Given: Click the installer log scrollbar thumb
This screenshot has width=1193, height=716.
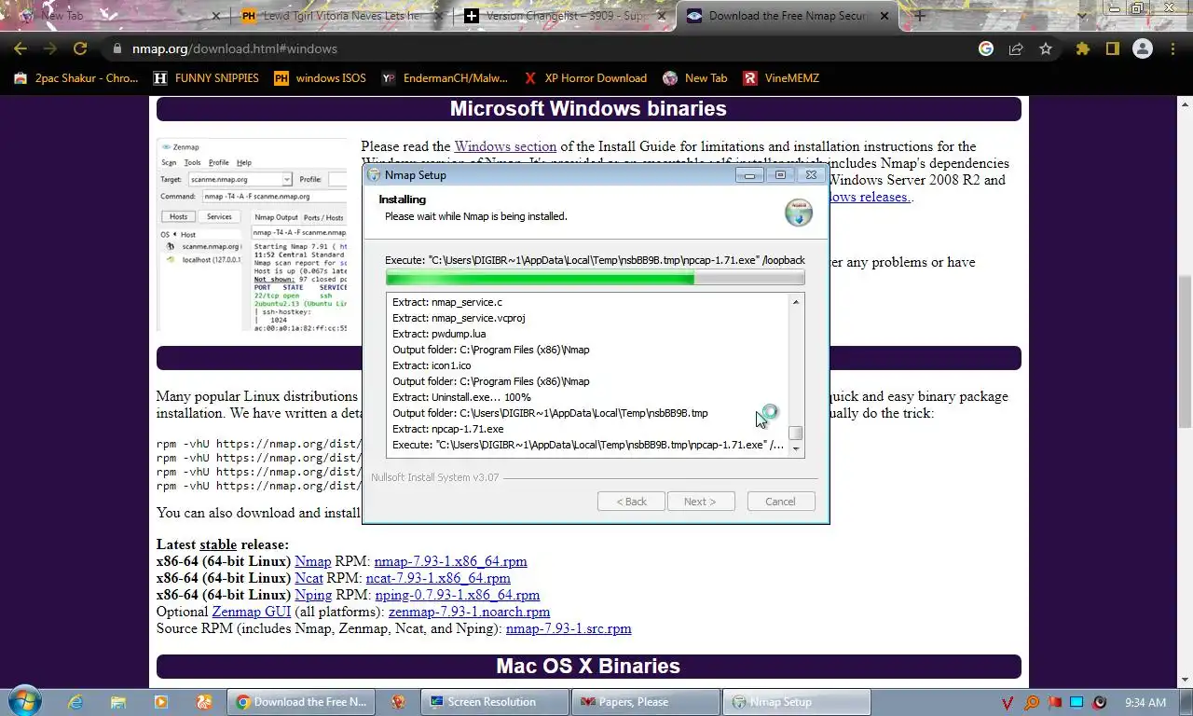Looking at the screenshot, I should pyautogui.click(x=795, y=434).
